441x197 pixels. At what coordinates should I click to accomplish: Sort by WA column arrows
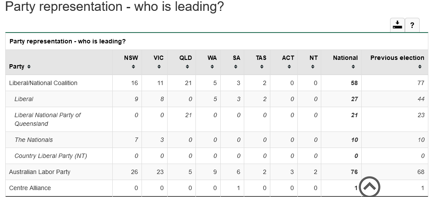212,66
